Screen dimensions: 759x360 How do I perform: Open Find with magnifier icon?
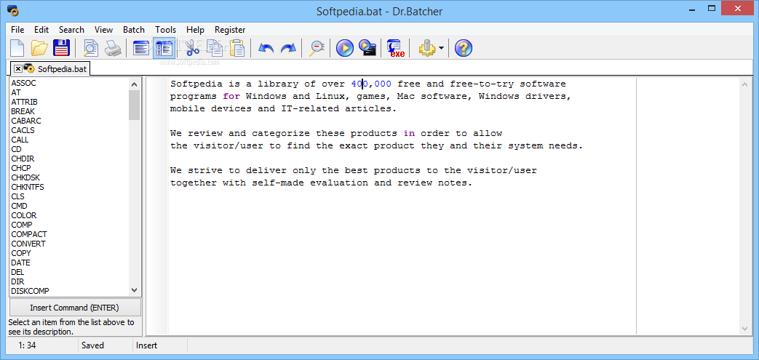point(317,48)
